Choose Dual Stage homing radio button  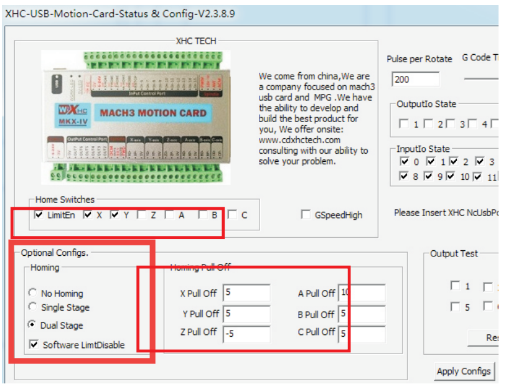(x=32, y=325)
